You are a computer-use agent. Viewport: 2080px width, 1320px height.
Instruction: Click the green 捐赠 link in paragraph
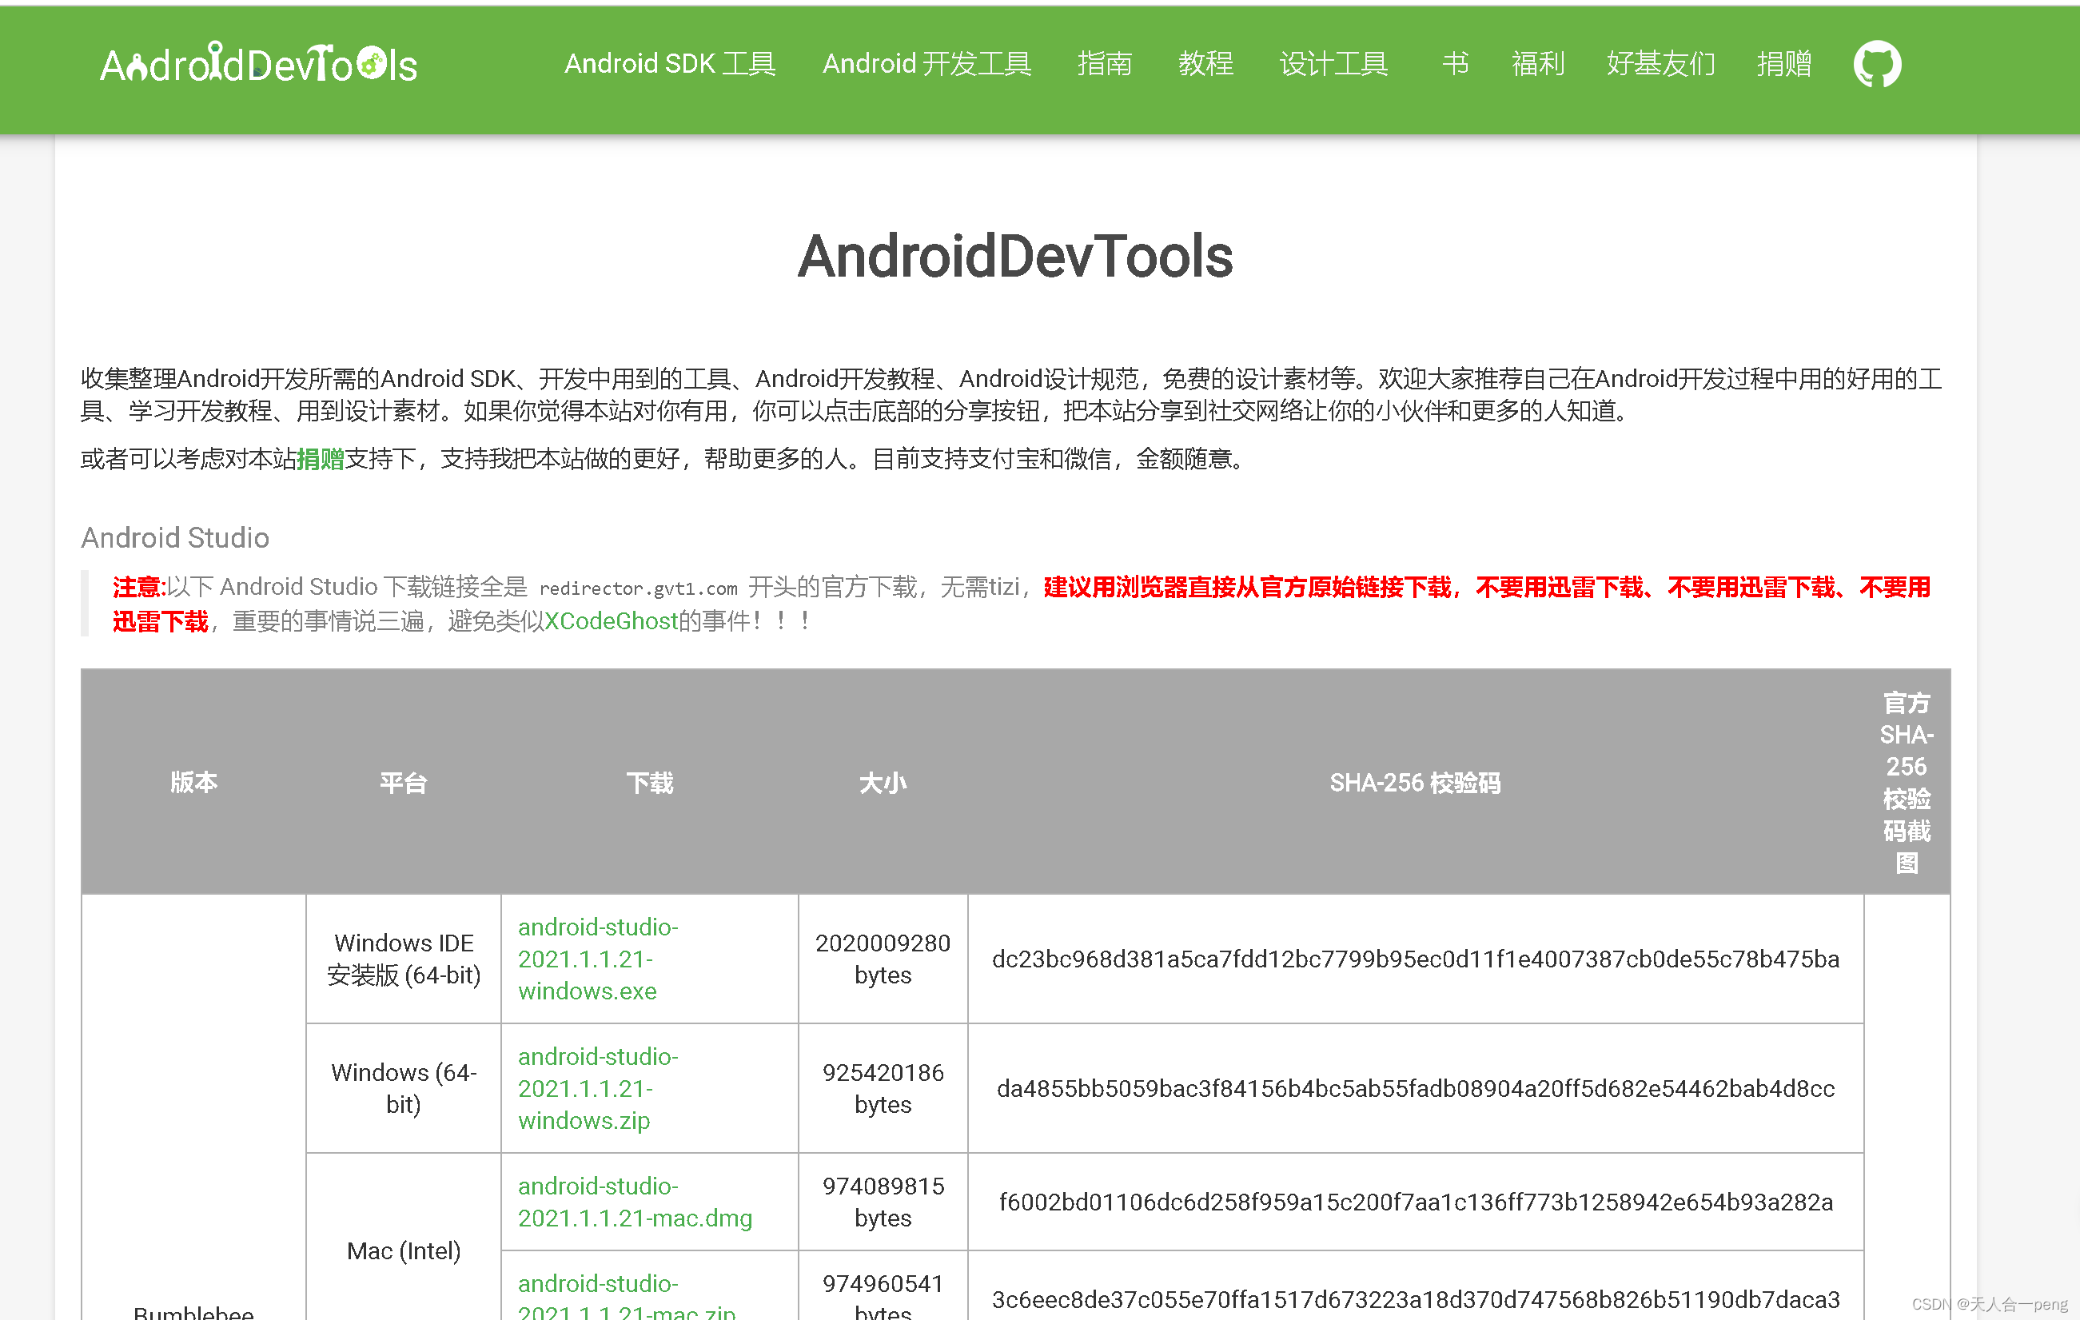point(321,460)
